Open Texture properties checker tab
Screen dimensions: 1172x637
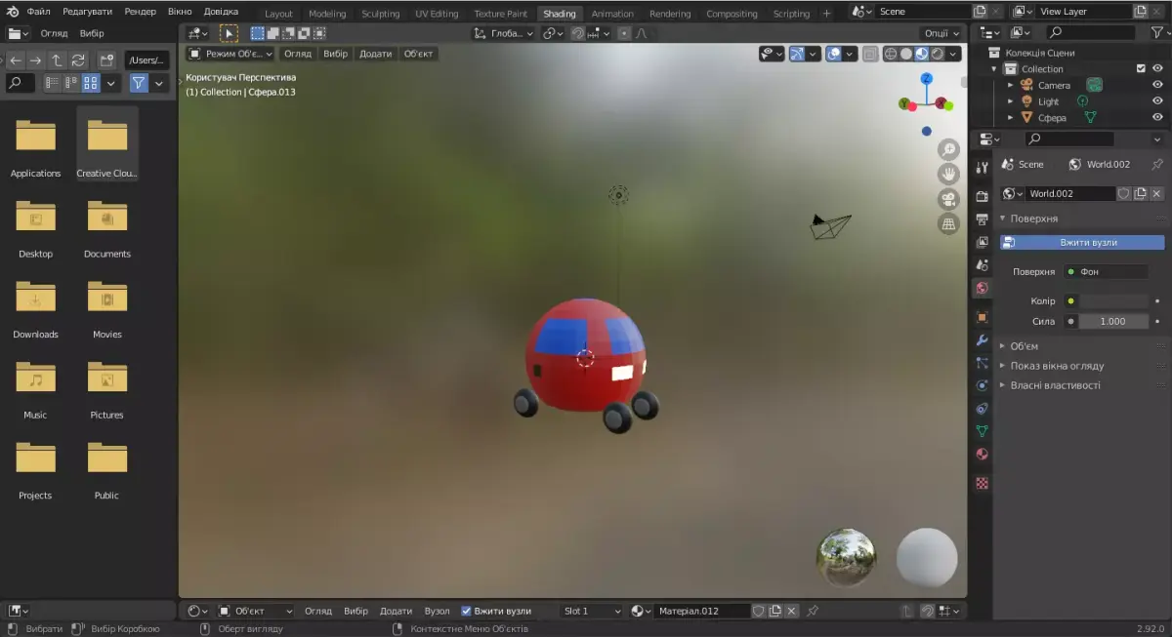click(982, 483)
